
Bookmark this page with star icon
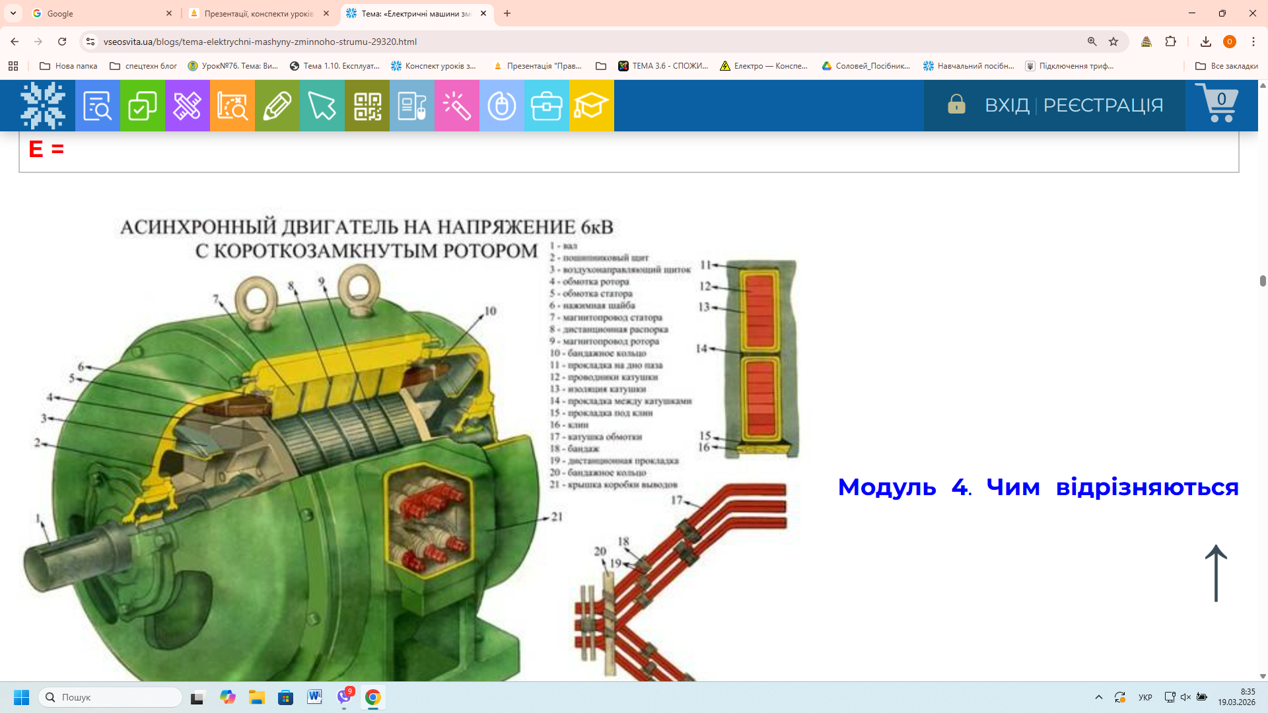1113,42
